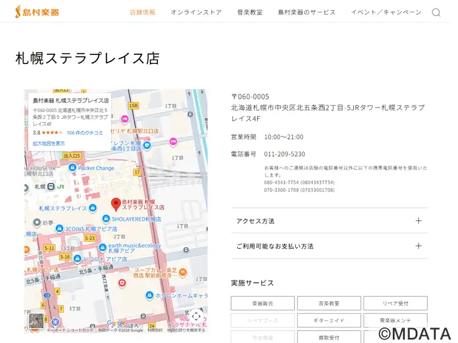Viewport: 458px width, 343px height.
Task: Click the earth music&ecology map marker
Action: tap(102, 248)
